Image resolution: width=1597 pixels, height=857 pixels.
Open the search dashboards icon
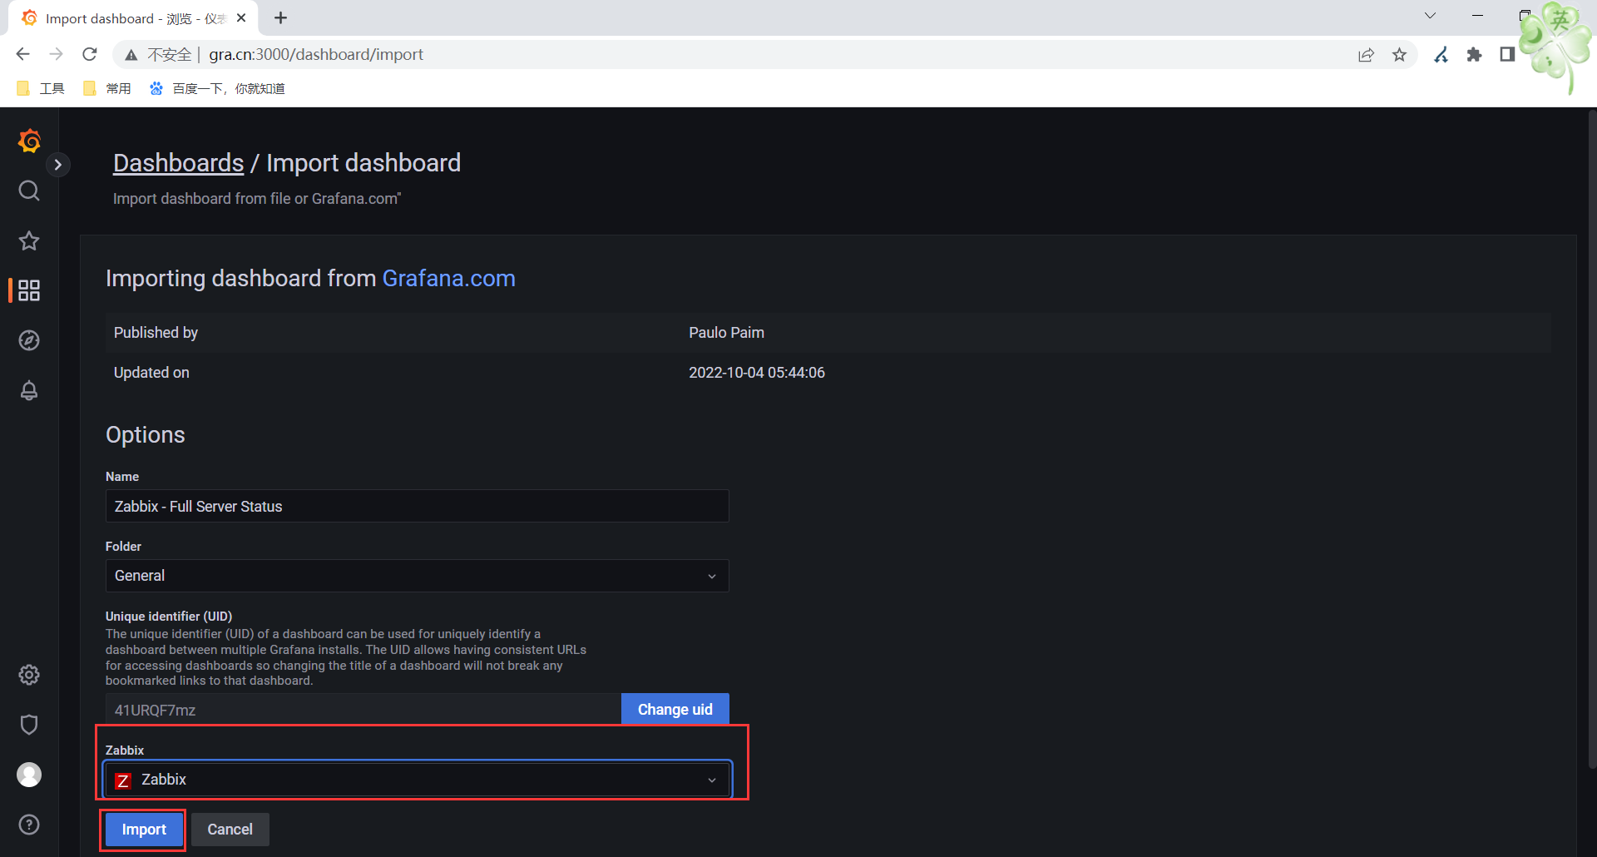click(x=29, y=191)
